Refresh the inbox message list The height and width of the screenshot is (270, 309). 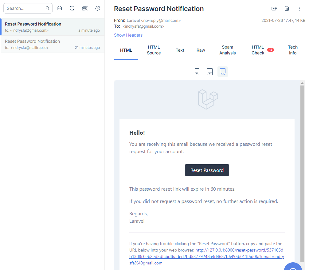click(x=72, y=8)
